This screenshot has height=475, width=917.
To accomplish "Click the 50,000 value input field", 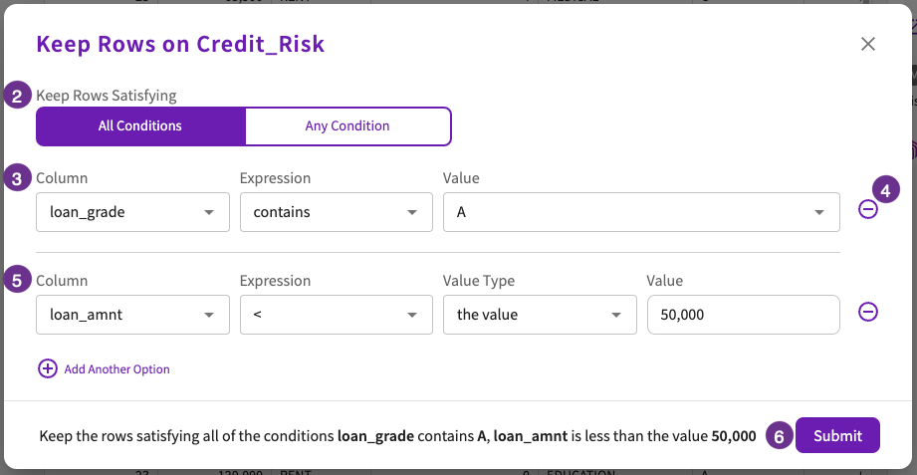I will 744,315.
